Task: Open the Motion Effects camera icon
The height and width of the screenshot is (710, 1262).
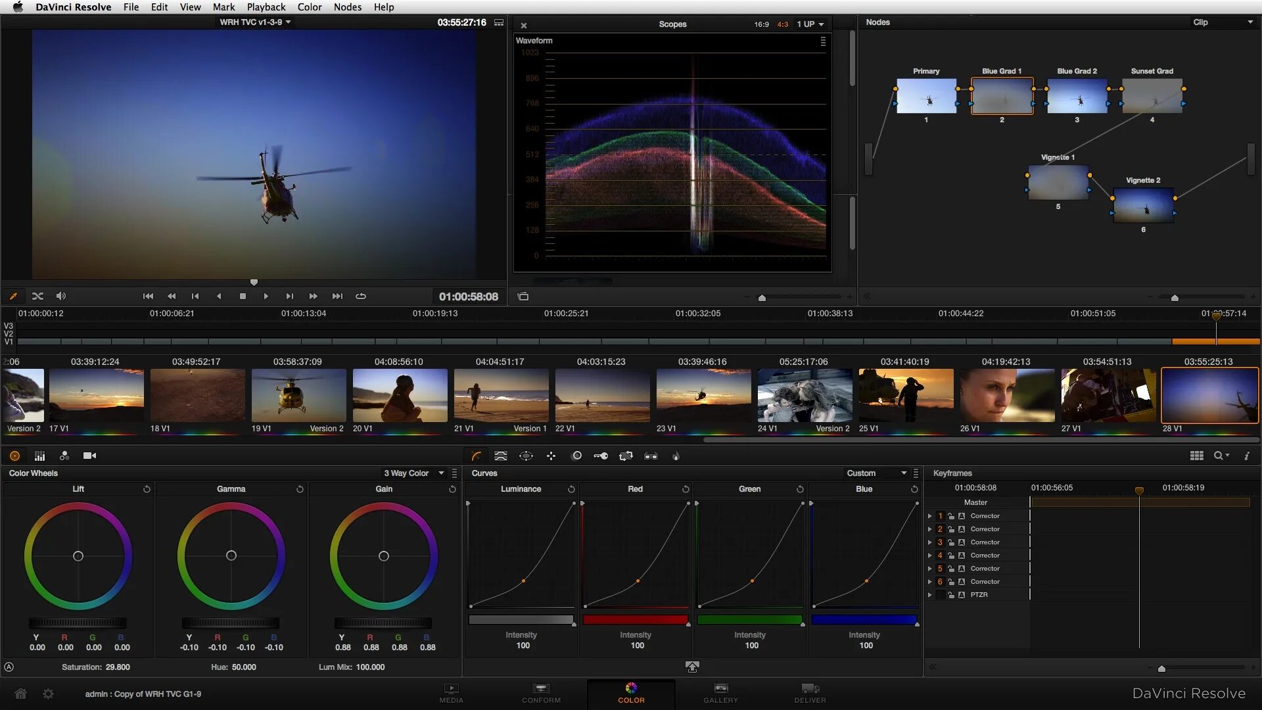Action: click(x=89, y=456)
